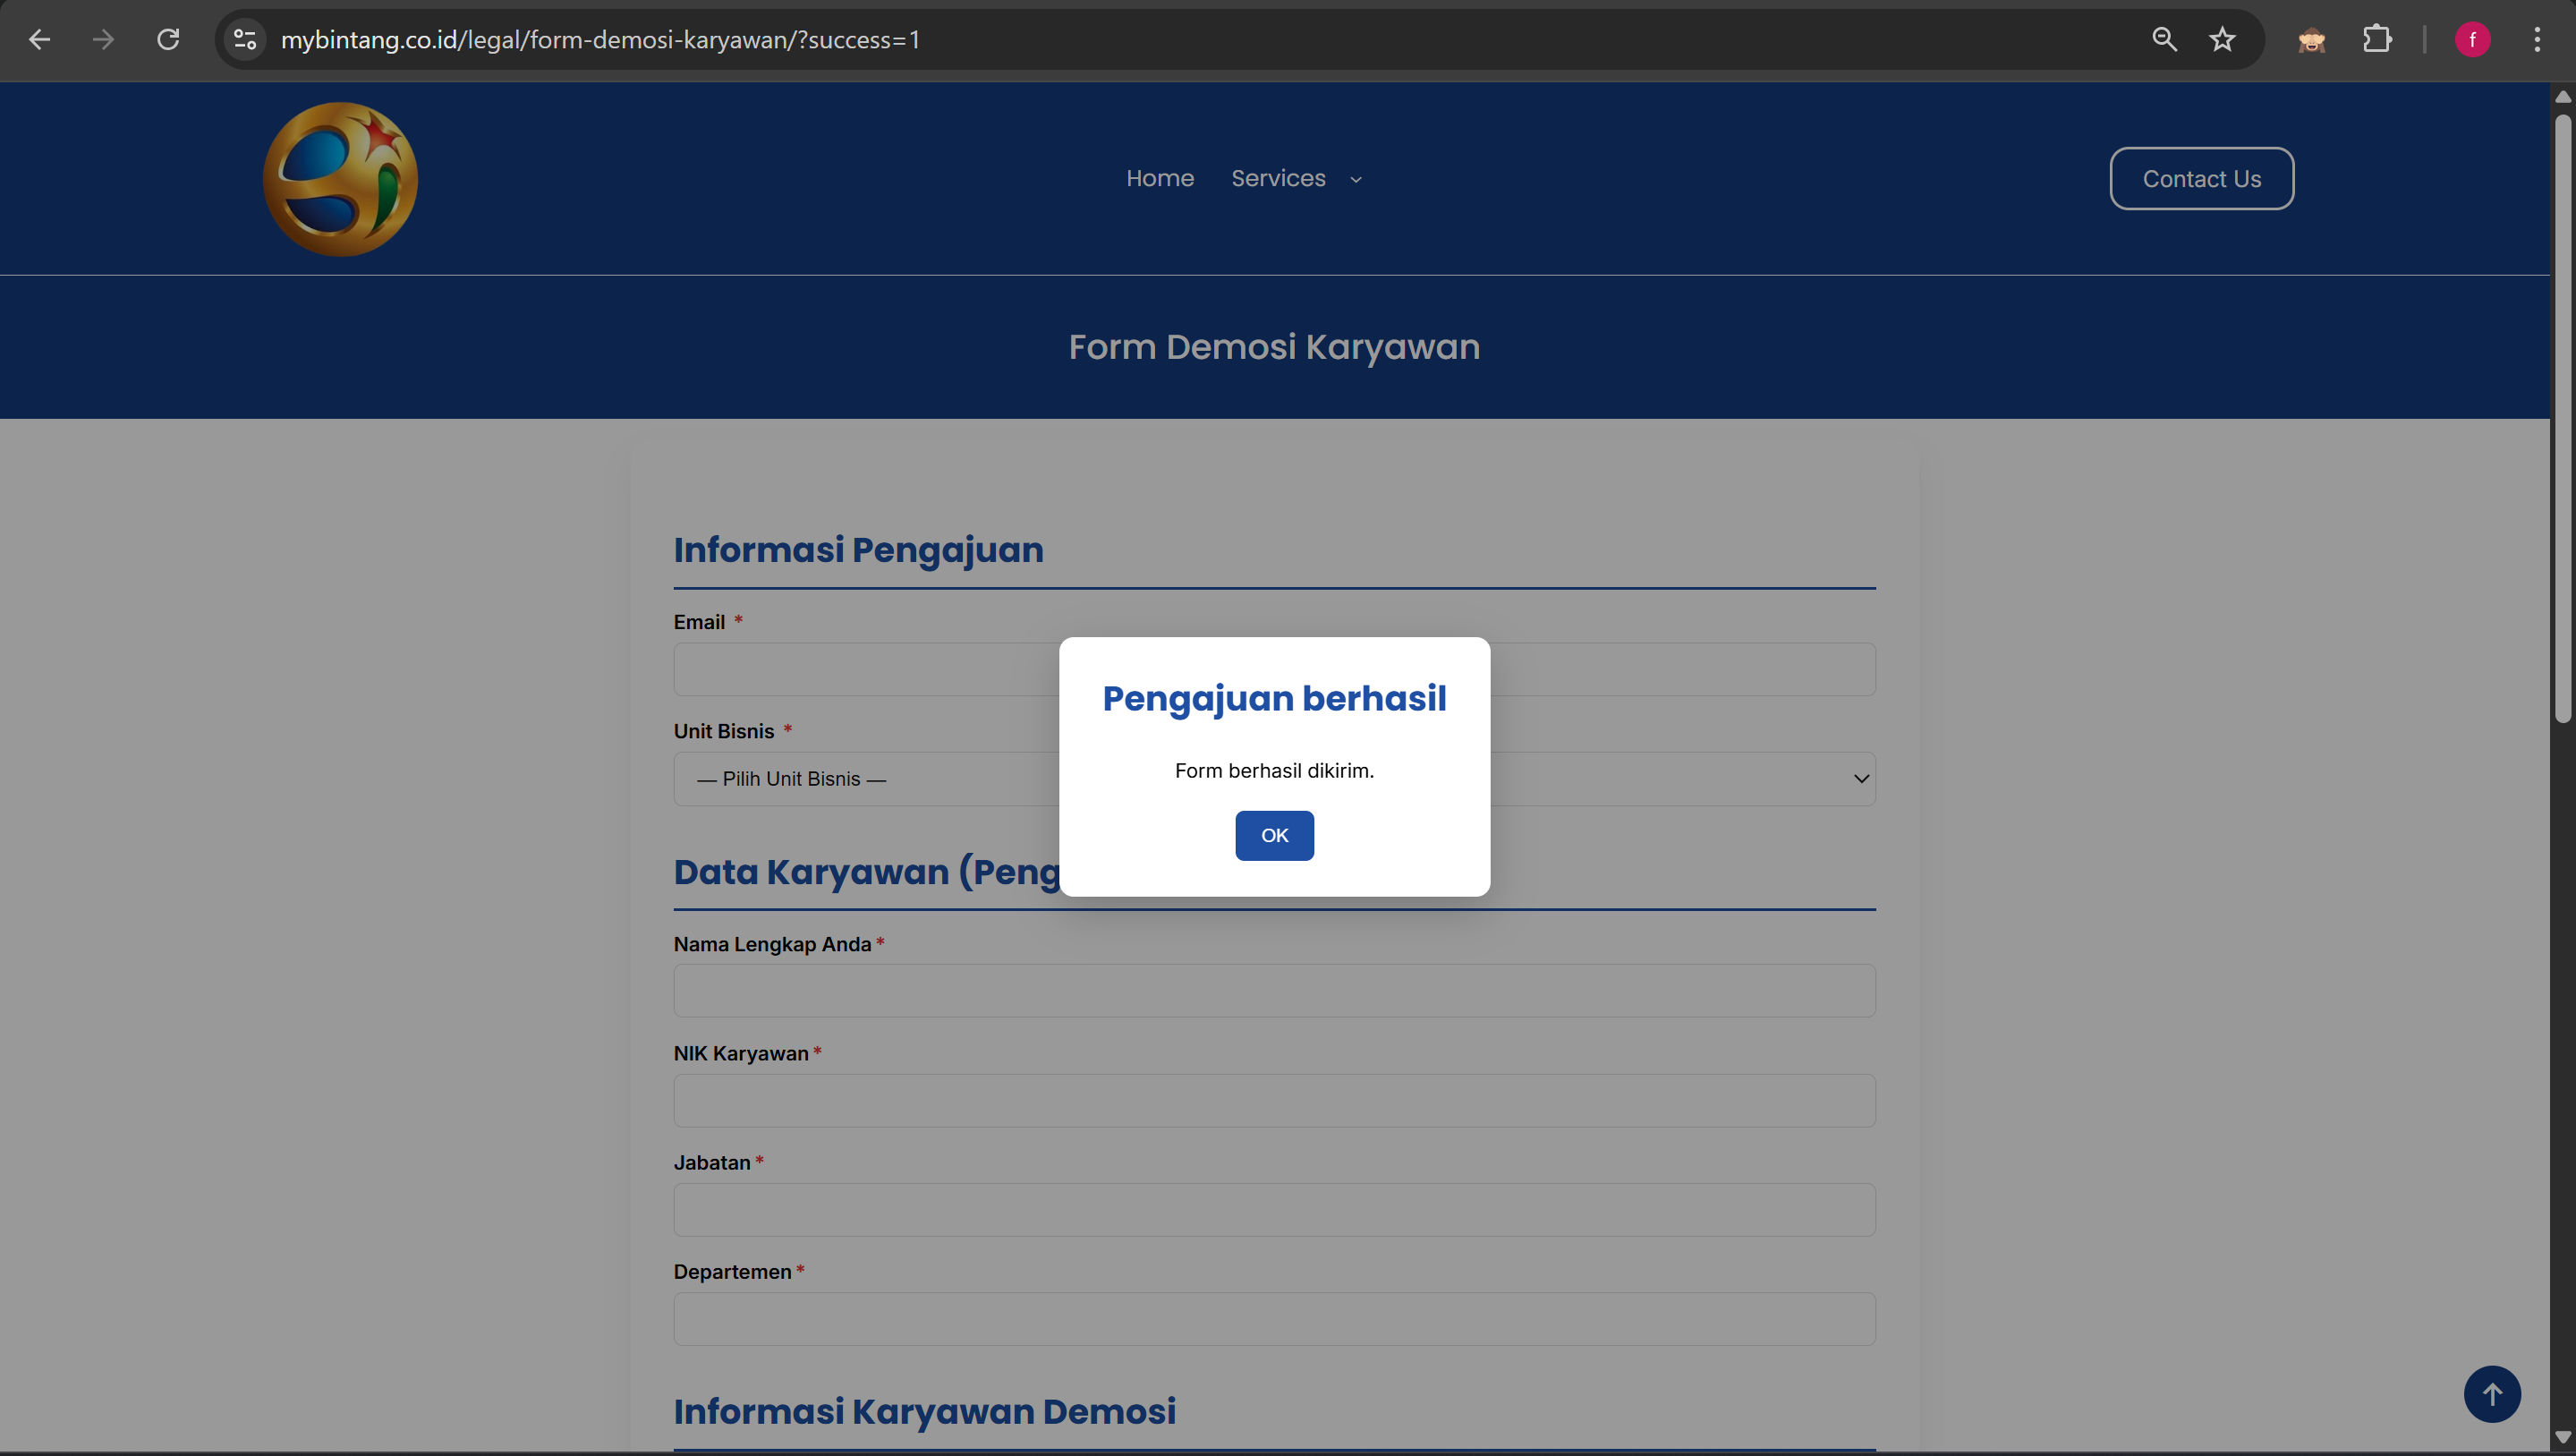Open Chrome three-dot menu

pyautogui.click(x=2537, y=40)
